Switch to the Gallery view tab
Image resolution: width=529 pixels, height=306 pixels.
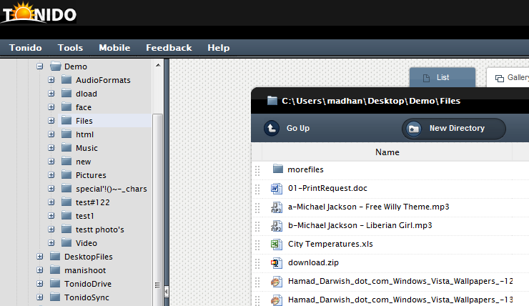pyautogui.click(x=508, y=78)
